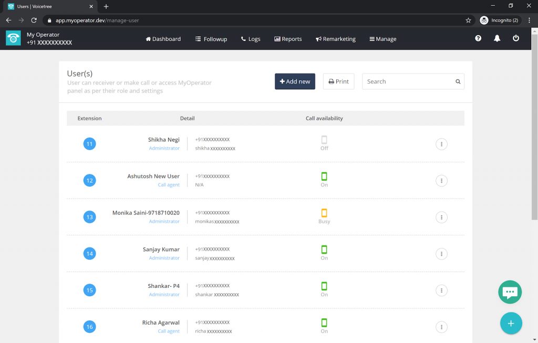
Task: Click the My Operator phone logo
Action: click(13, 38)
